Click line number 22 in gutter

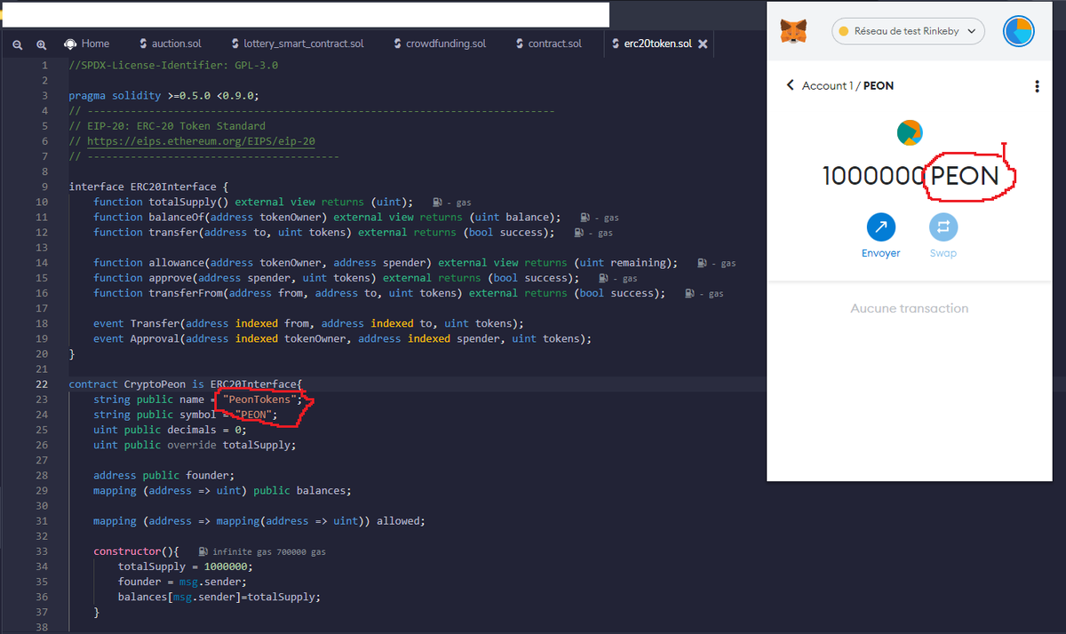(x=43, y=384)
